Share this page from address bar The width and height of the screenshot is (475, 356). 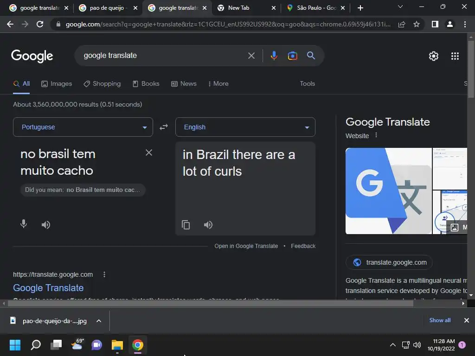pos(402,24)
